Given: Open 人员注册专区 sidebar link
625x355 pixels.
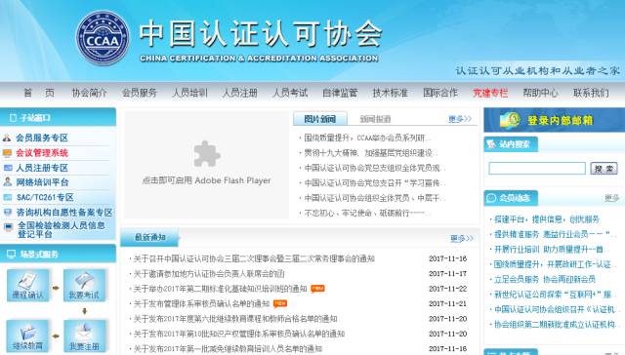Looking at the screenshot, I should point(42,168).
